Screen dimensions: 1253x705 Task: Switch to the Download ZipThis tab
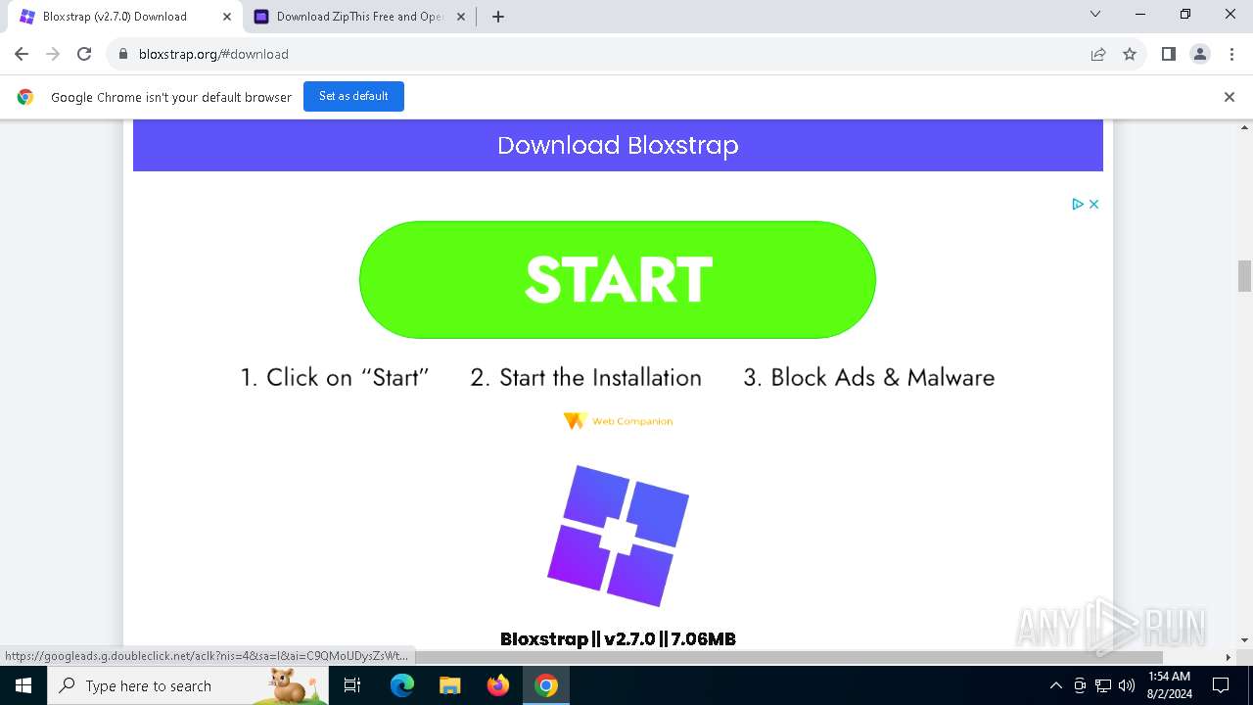coord(348,17)
